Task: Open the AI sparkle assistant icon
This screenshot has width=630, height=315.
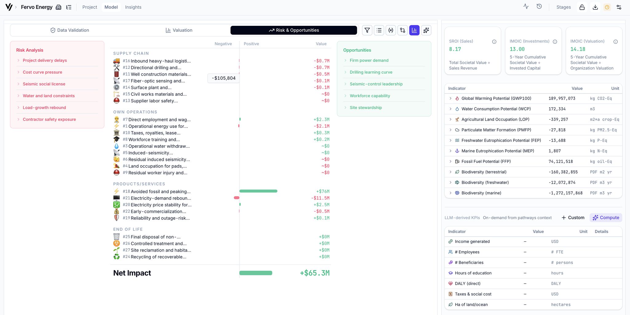Action: tap(426, 30)
